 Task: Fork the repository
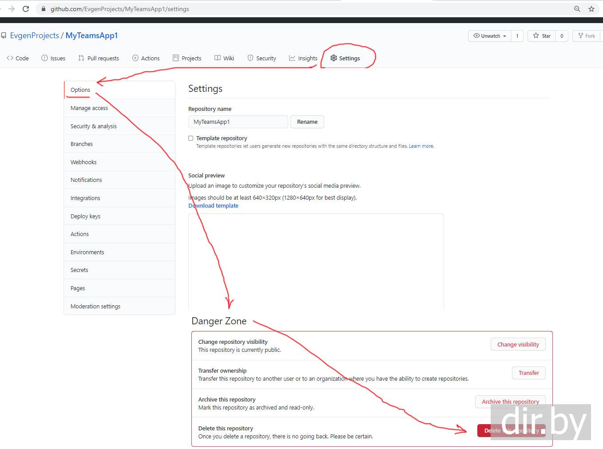[x=587, y=36]
